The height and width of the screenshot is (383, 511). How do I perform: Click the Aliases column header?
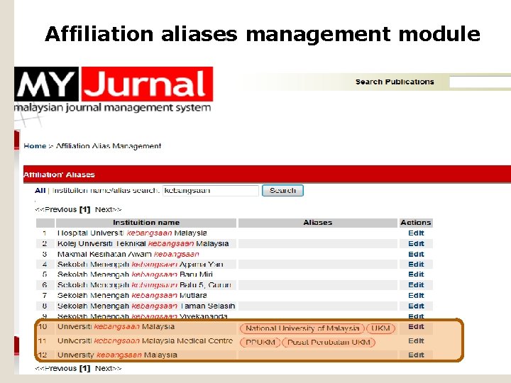point(318,223)
